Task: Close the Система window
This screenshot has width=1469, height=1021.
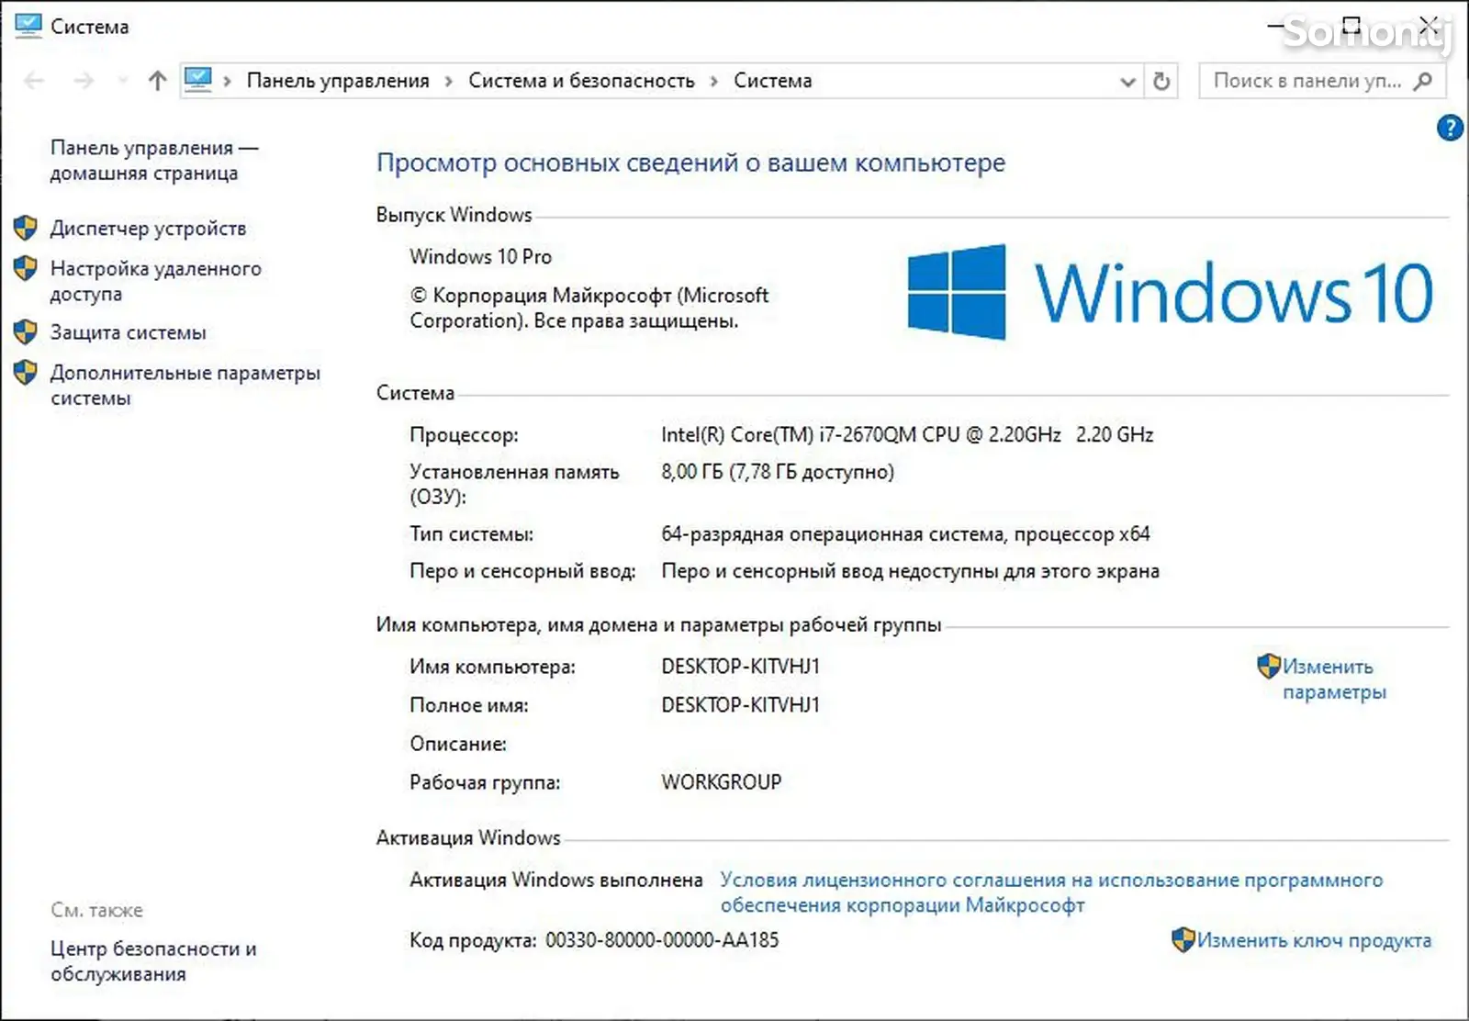Action: [x=1429, y=25]
